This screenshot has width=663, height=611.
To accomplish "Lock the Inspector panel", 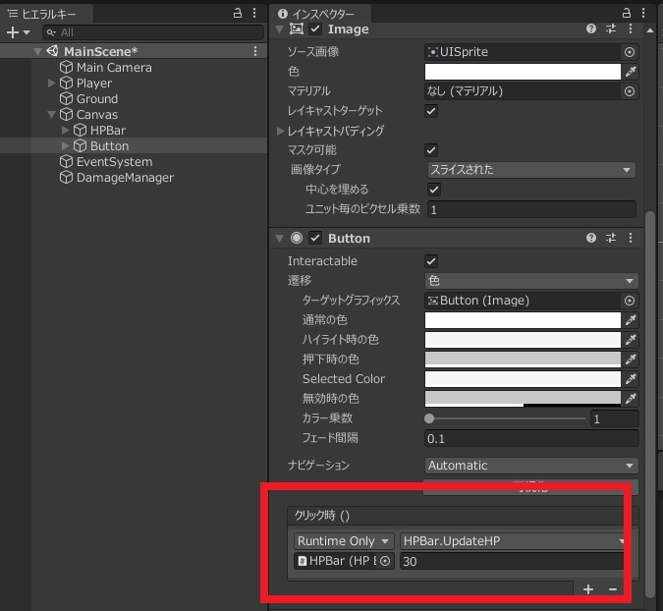I will click(627, 13).
